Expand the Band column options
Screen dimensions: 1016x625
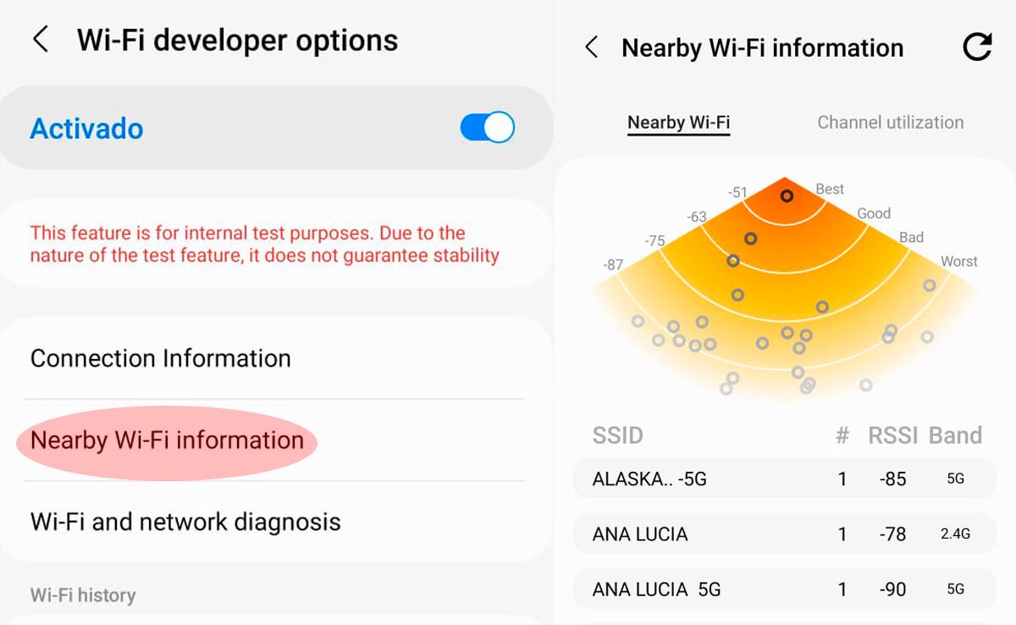coord(956,435)
